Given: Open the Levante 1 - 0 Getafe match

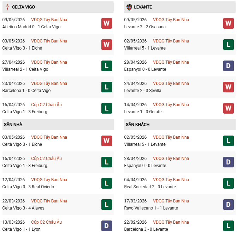Looking at the screenshot, I should point(143,112).
